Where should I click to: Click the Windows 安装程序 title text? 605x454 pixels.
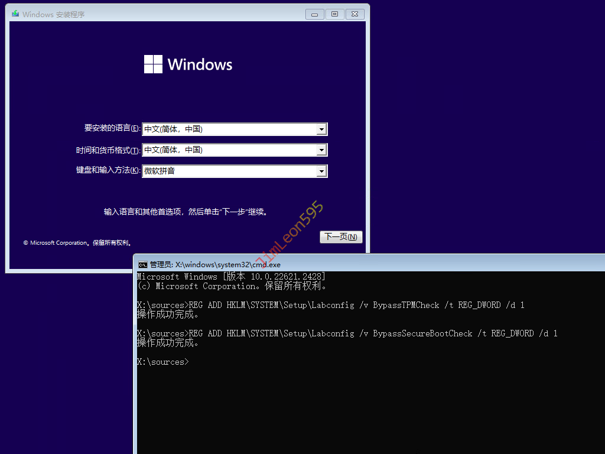pos(54,14)
